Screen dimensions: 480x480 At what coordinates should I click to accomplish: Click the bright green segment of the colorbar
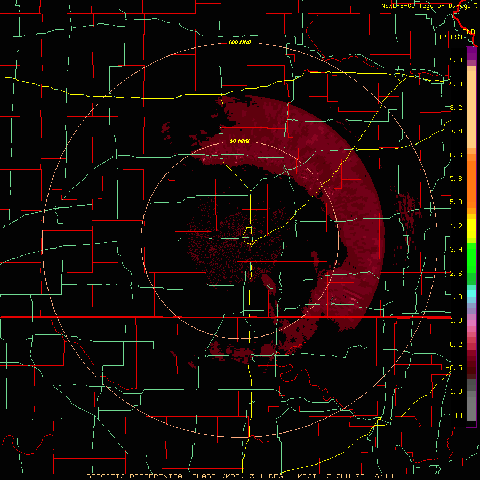pyautogui.click(x=471, y=258)
